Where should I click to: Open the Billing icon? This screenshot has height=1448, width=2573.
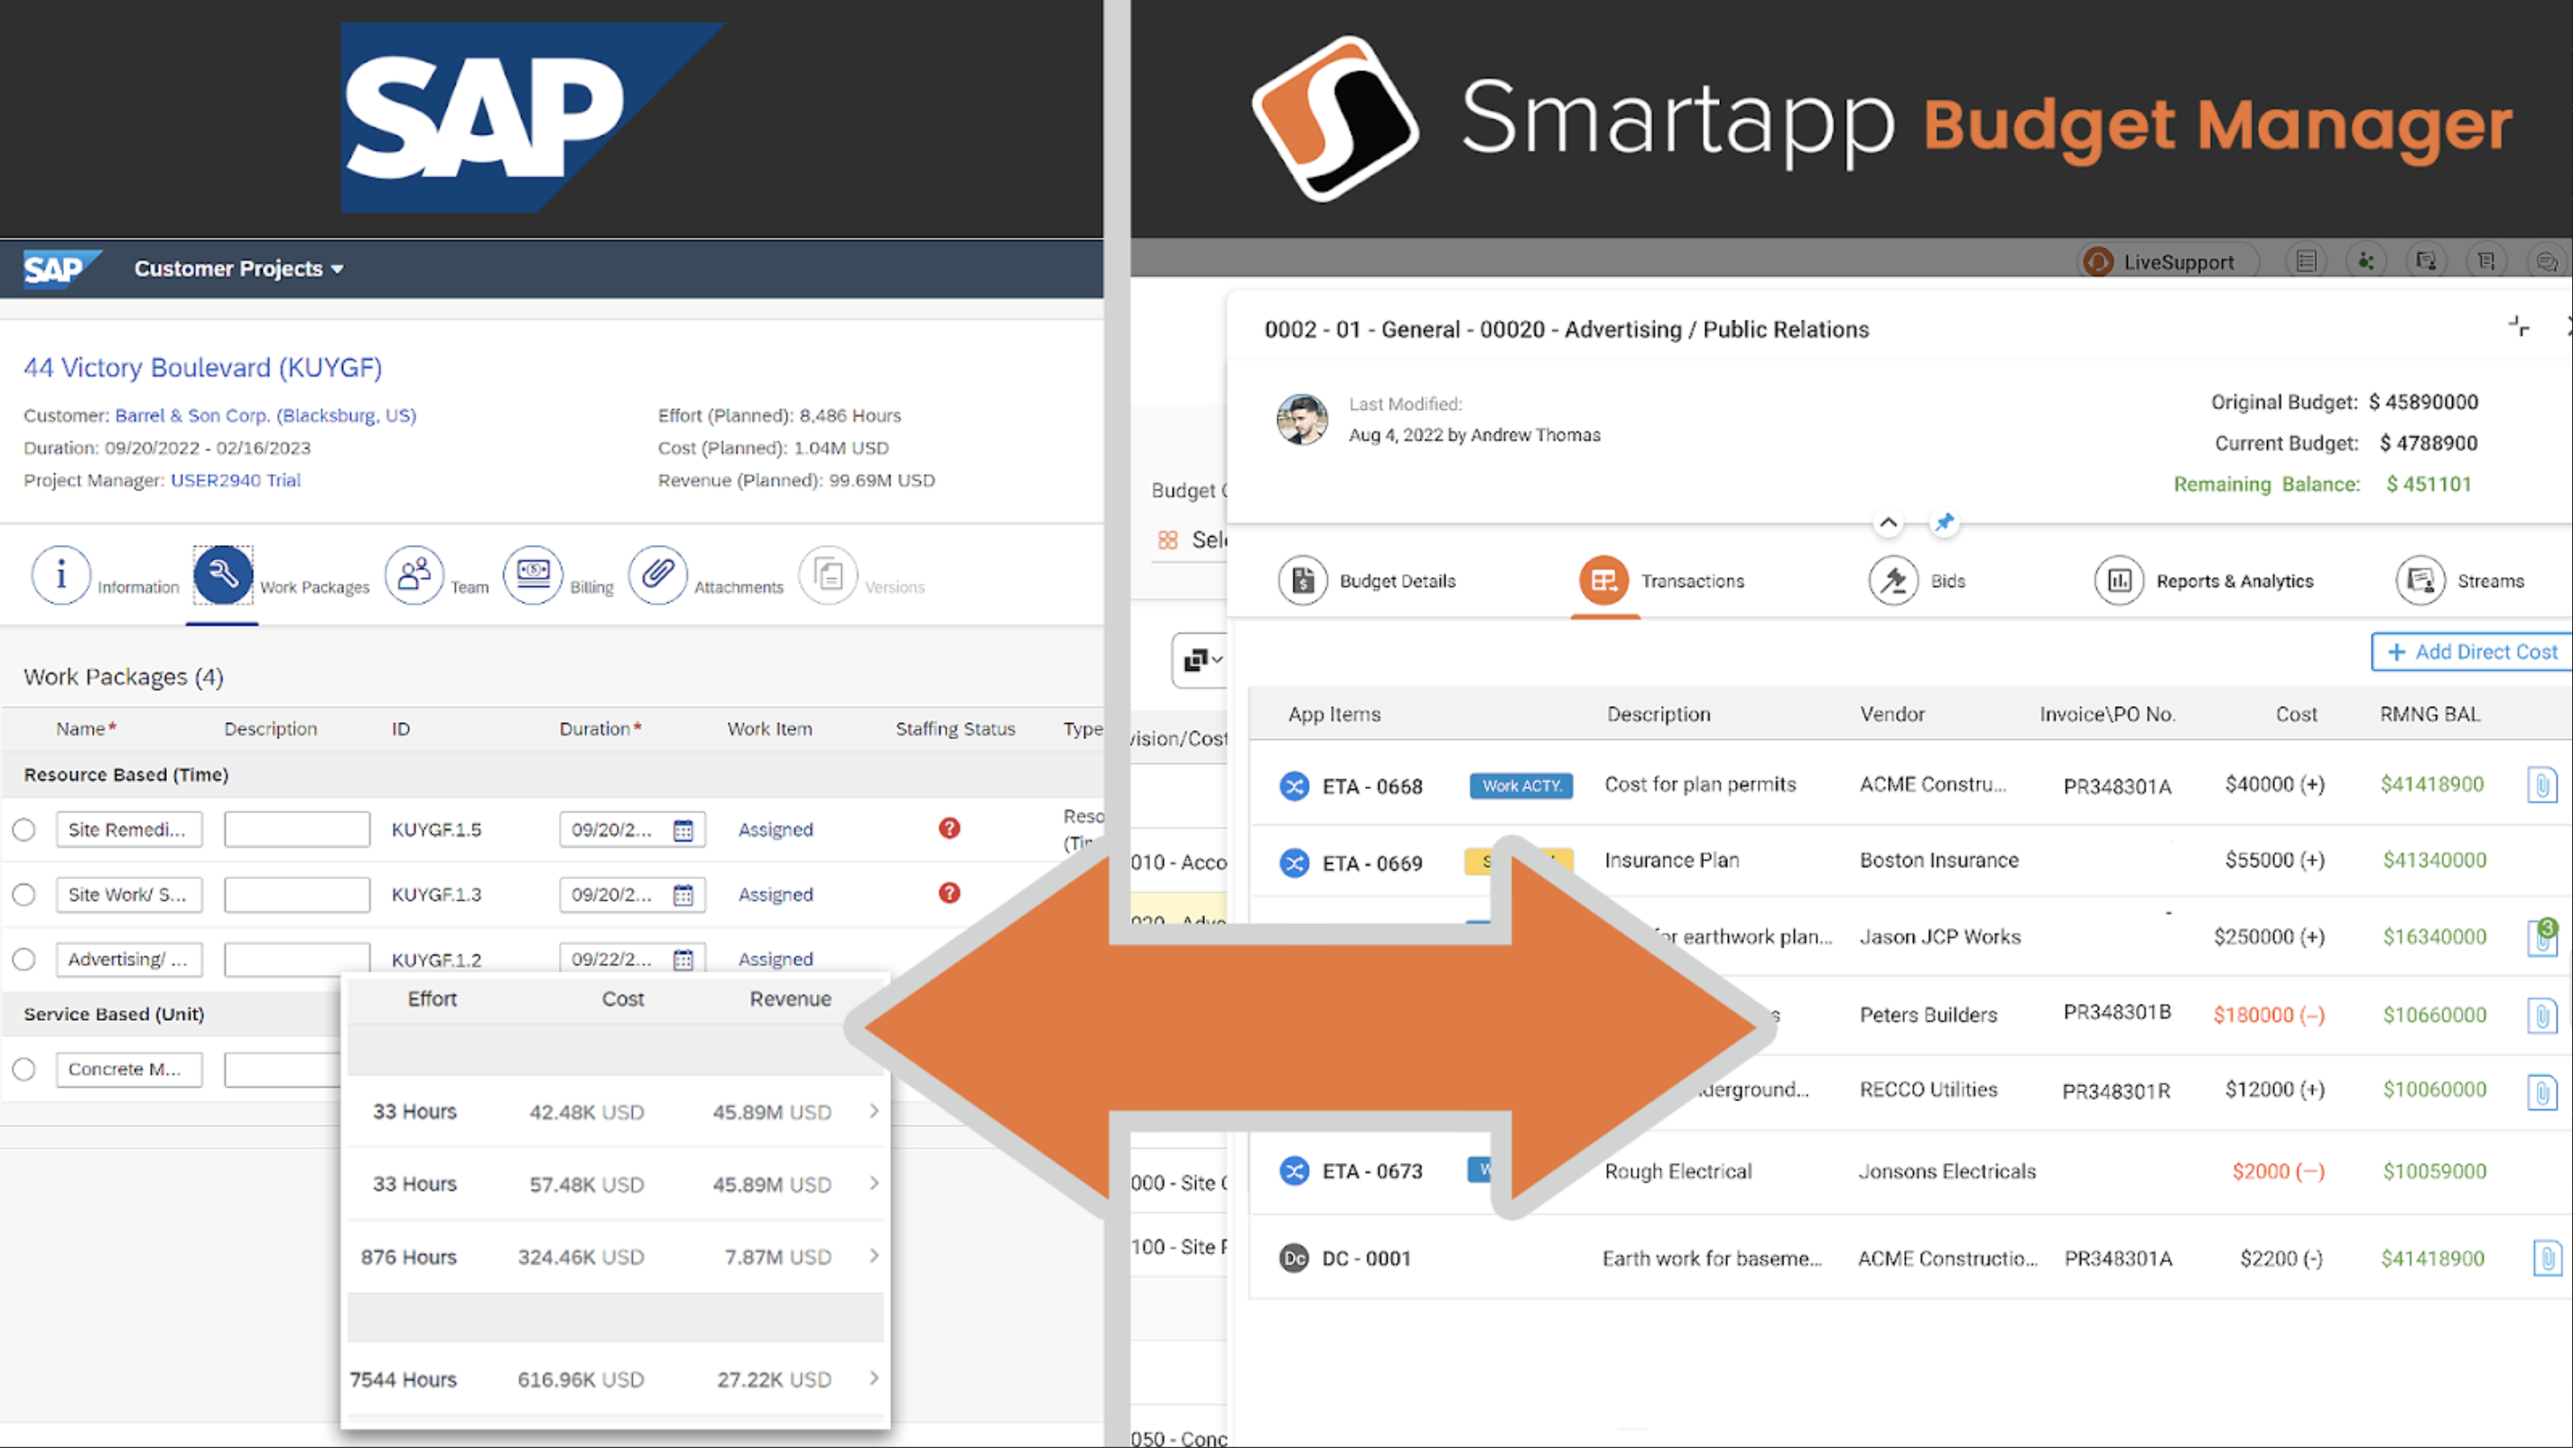[534, 574]
